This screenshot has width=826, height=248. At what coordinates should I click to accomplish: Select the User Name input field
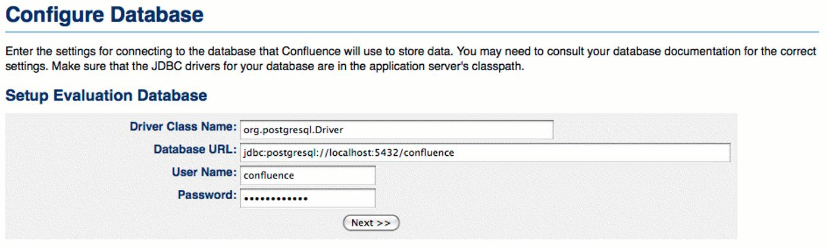click(308, 175)
